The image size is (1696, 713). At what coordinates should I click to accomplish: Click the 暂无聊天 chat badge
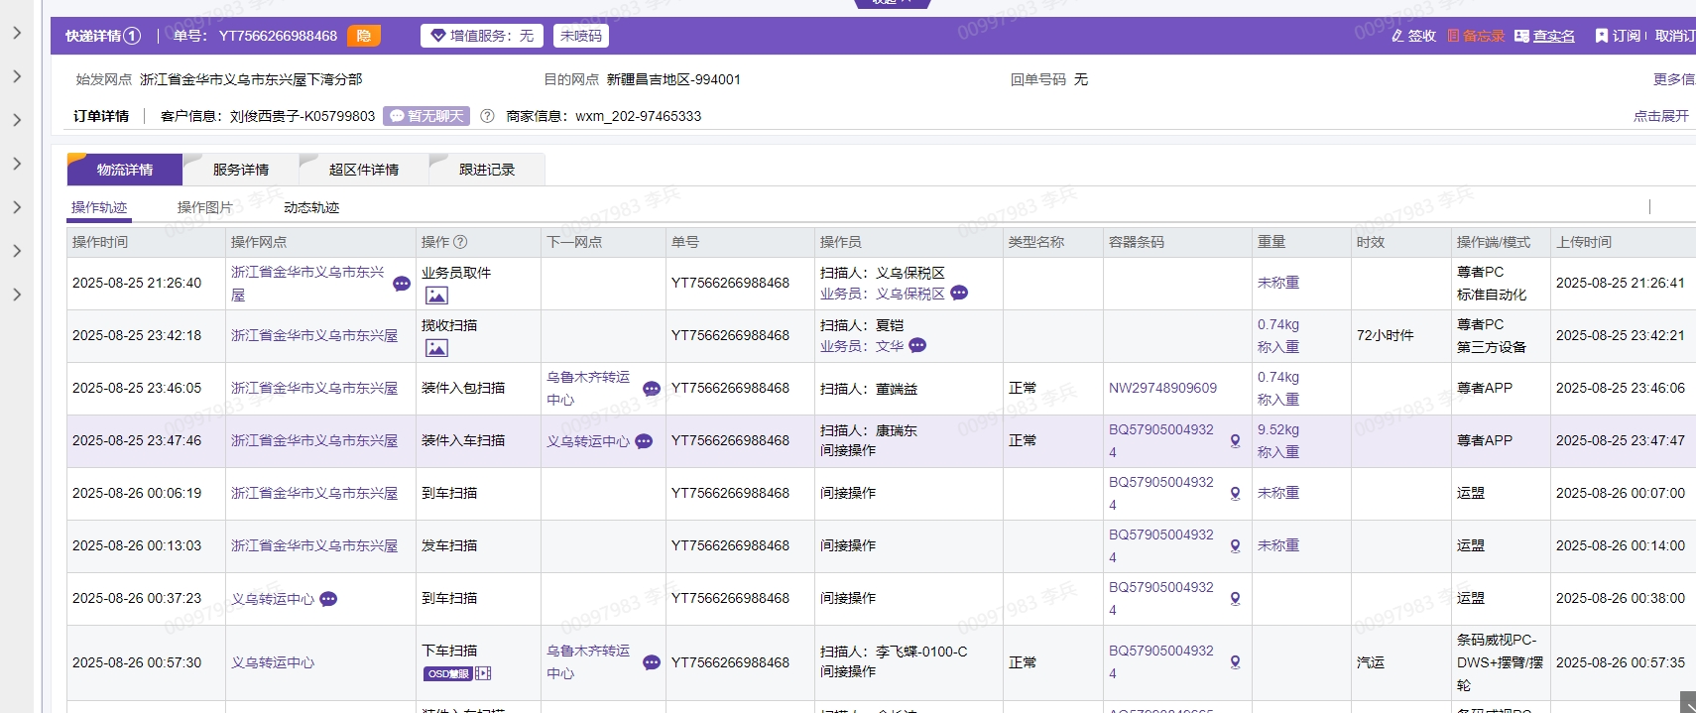pos(426,116)
